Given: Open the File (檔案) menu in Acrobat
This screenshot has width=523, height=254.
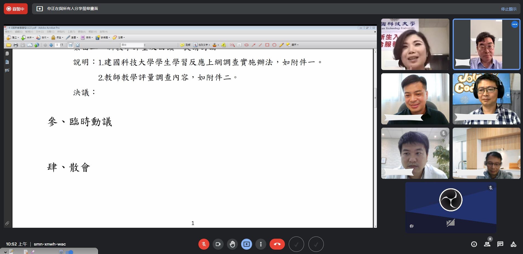Looking at the screenshot, I should pyautogui.click(x=8, y=32).
